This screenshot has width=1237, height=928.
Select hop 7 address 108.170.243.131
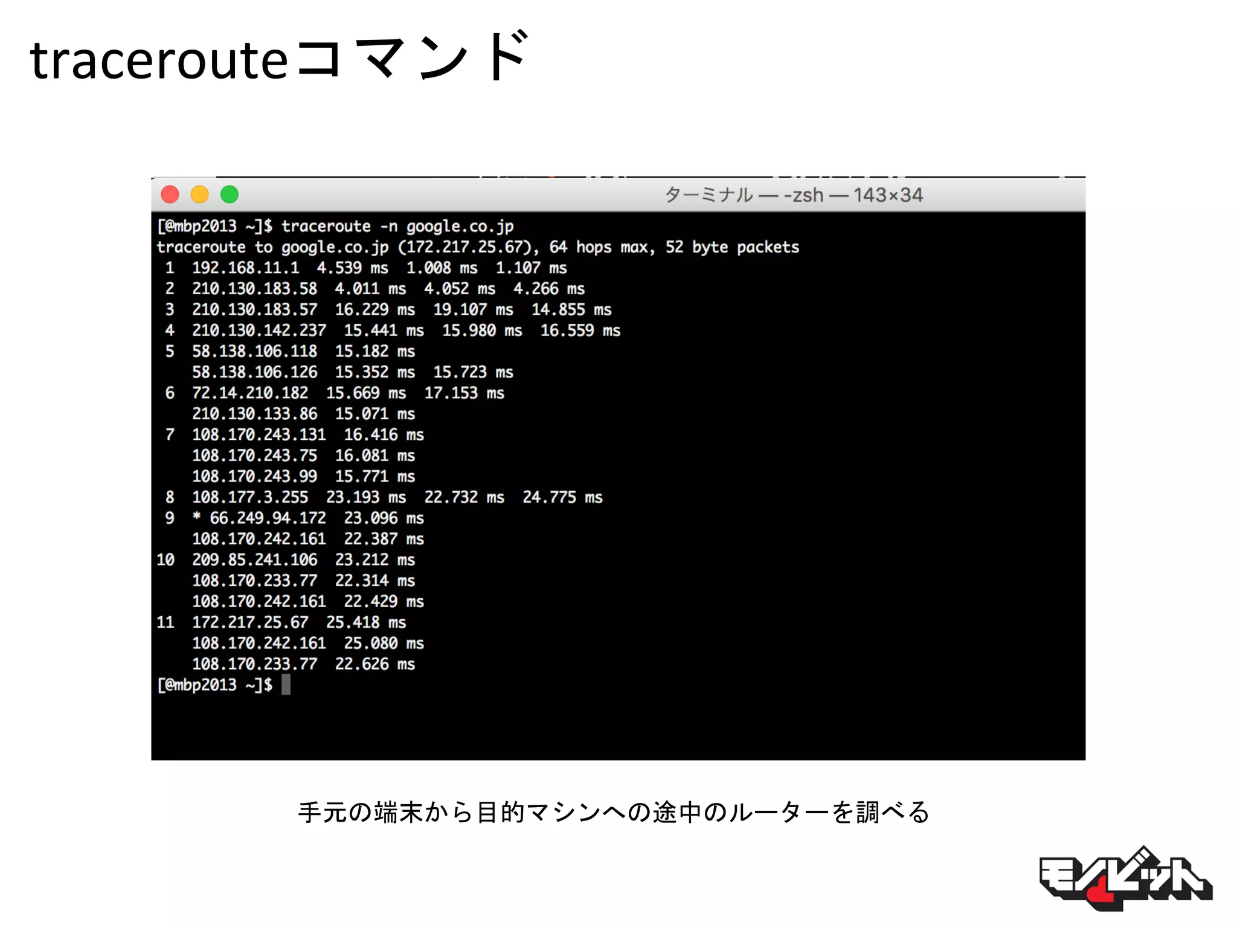pyautogui.click(x=259, y=434)
